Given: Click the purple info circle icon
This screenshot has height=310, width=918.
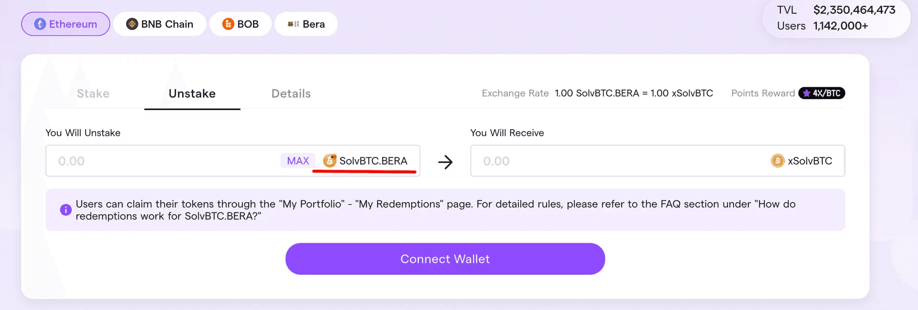Looking at the screenshot, I should pyautogui.click(x=66, y=210).
